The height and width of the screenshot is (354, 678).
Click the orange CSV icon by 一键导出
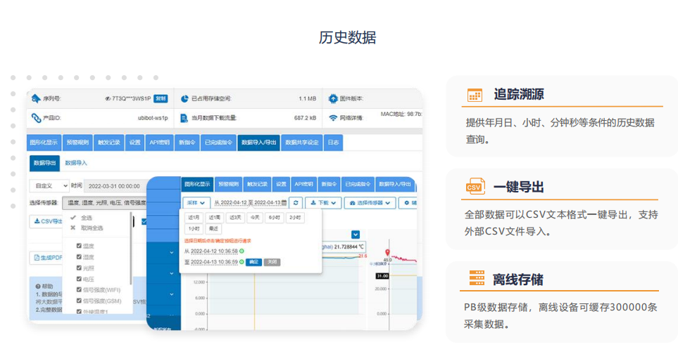tap(475, 187)
